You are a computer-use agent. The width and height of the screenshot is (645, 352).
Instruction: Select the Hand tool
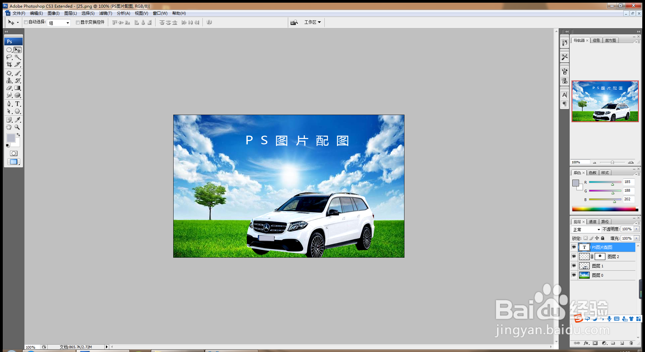click(9, 127)
